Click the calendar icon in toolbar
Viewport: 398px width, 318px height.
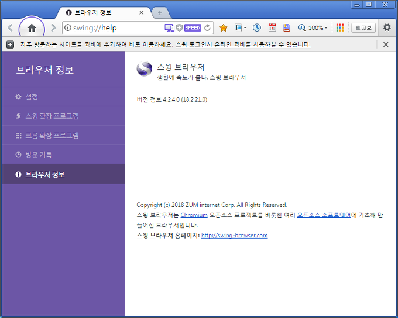[272, 27]
